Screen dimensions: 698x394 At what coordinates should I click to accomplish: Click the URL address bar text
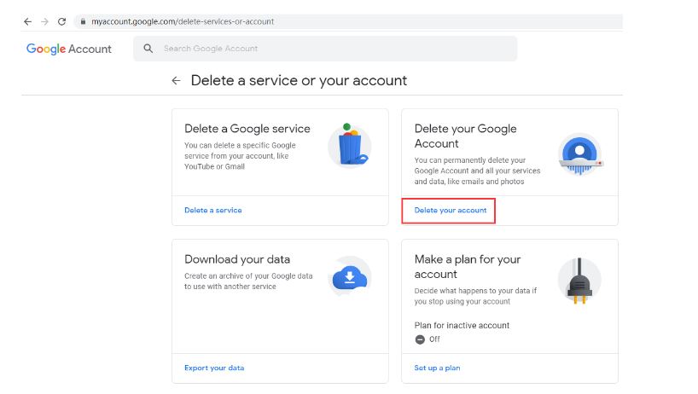pyautogui.click(x=183, y=21)
